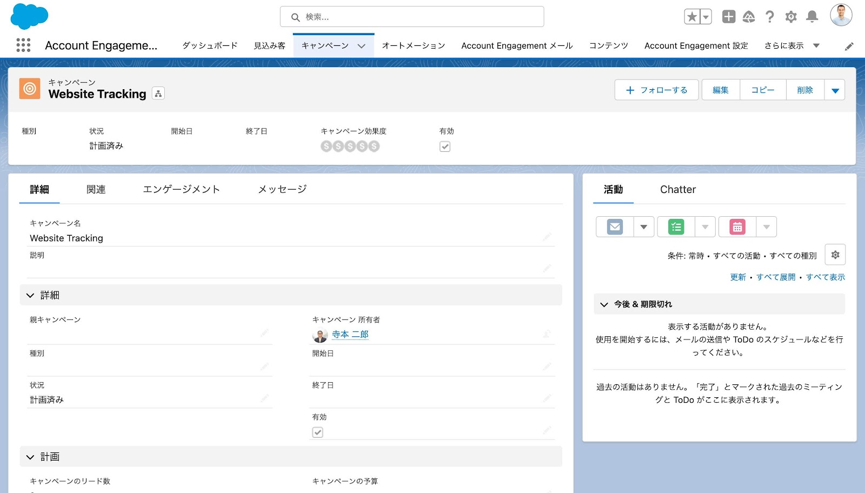Click the favorites star icon

(692, 17)
